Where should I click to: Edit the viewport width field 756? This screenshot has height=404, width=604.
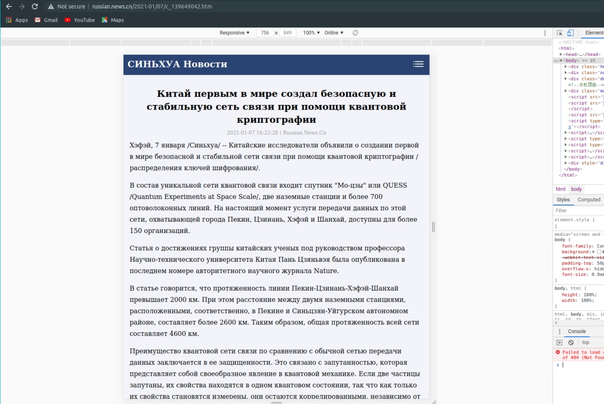266,33
